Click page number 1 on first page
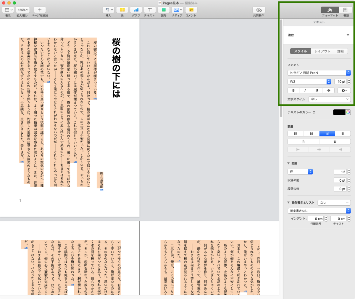The image size is (355, 299). click(x=20, y=201)
